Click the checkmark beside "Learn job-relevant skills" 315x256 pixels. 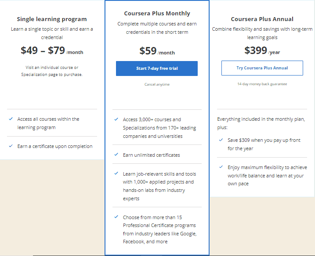[116, 174]
